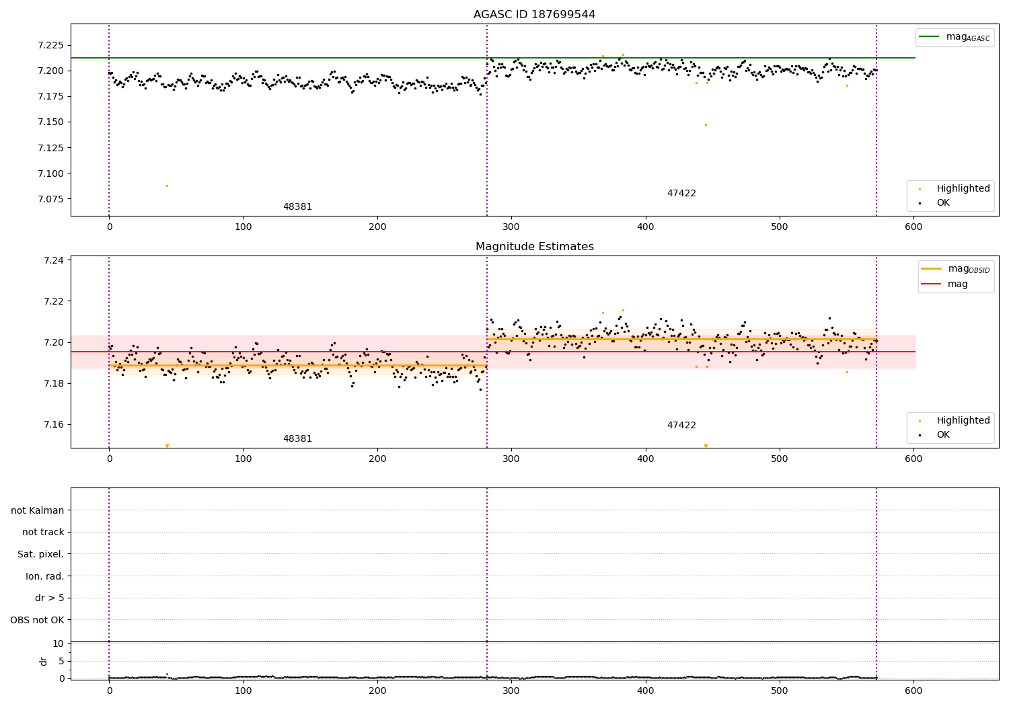Click the '48381' obsid label in middle plot

click(x=297, y=439)
